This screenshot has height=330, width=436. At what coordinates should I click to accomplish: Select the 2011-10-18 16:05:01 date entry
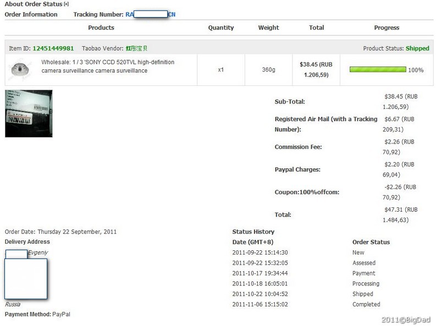point(260,284)
